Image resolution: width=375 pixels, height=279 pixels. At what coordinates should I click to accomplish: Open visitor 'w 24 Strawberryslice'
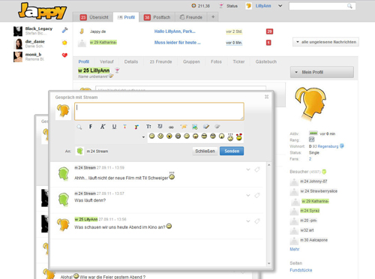tap(319, 191)
